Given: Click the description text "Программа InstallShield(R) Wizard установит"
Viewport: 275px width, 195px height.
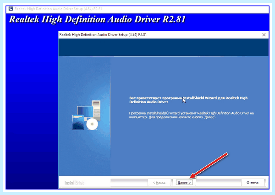Looking at the screenshot, I should point(191,115).
